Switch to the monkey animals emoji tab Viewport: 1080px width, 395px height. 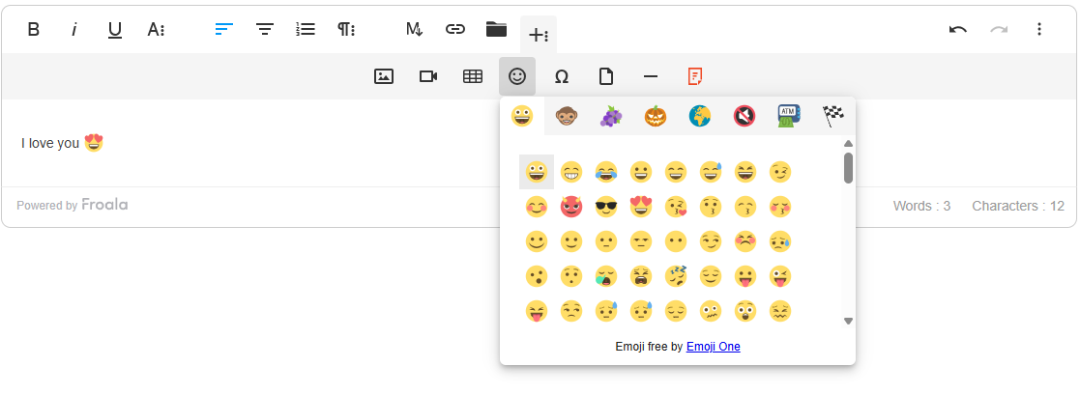567,116
